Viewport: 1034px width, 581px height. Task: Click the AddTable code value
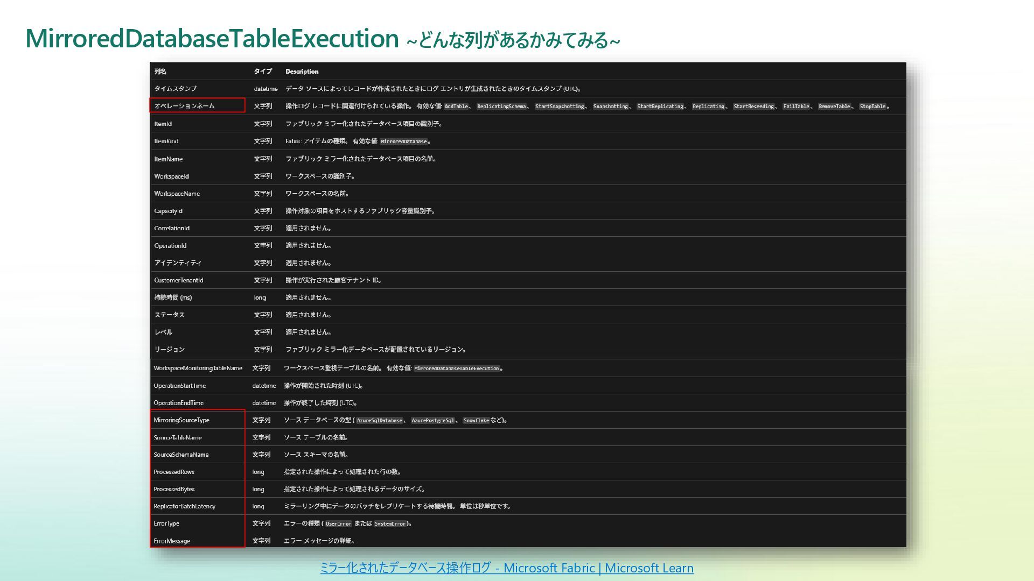456,107
